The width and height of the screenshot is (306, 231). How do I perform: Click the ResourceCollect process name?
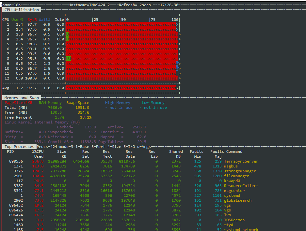click(241, 186)
